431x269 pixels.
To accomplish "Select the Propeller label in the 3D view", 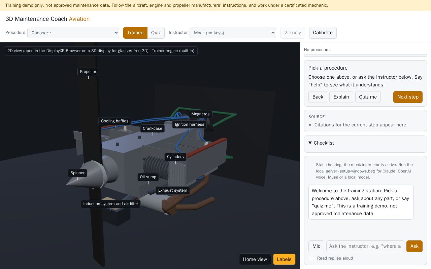I will click(x=88, y=72).
